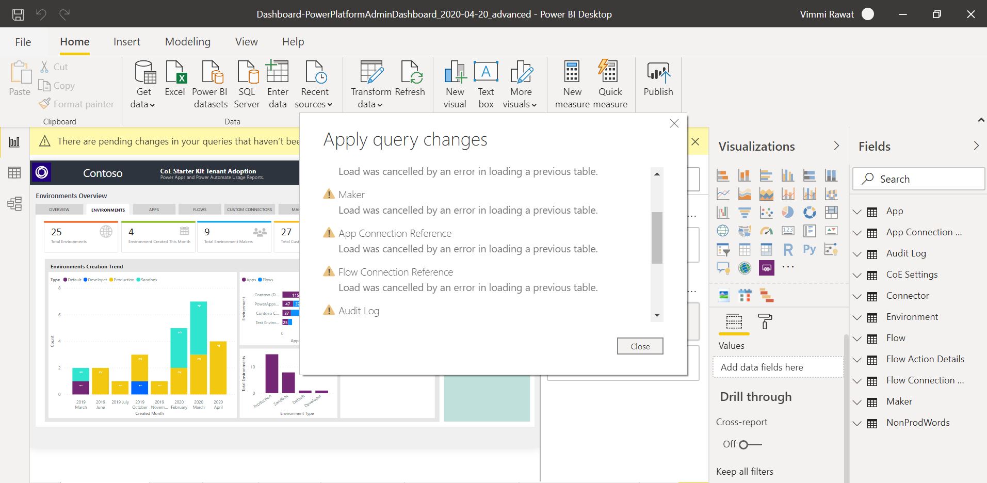Open the Format paint roller pane
The image size is (987, 483).
(x=766, y=322)
